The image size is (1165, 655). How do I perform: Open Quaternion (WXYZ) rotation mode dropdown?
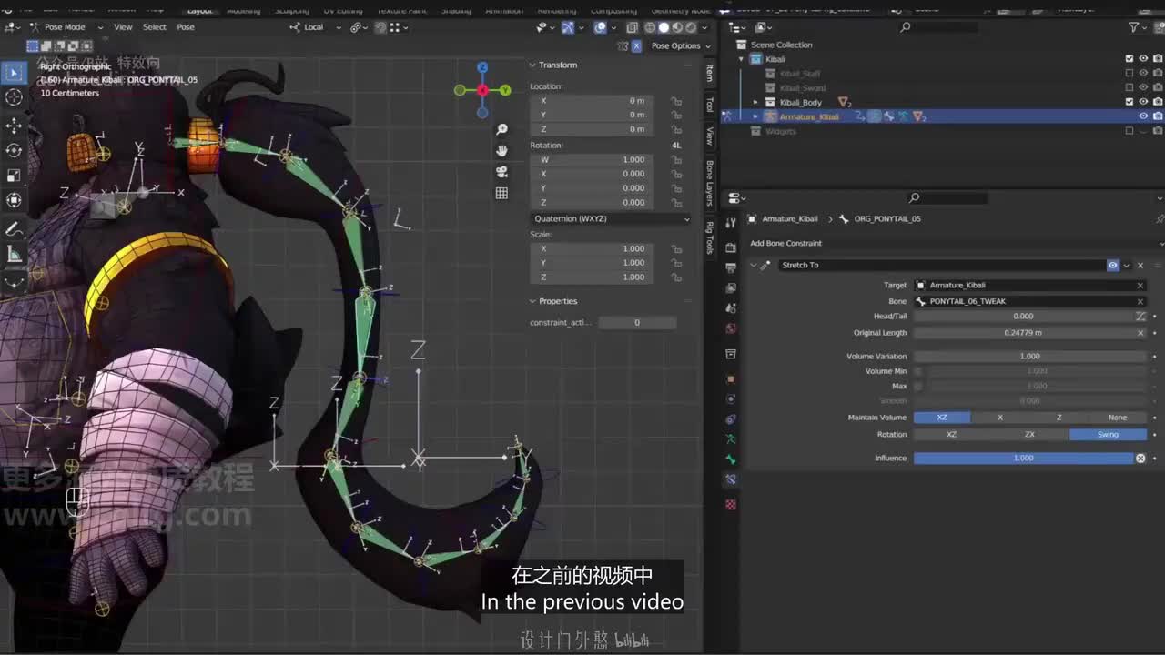tap(610, 218)
